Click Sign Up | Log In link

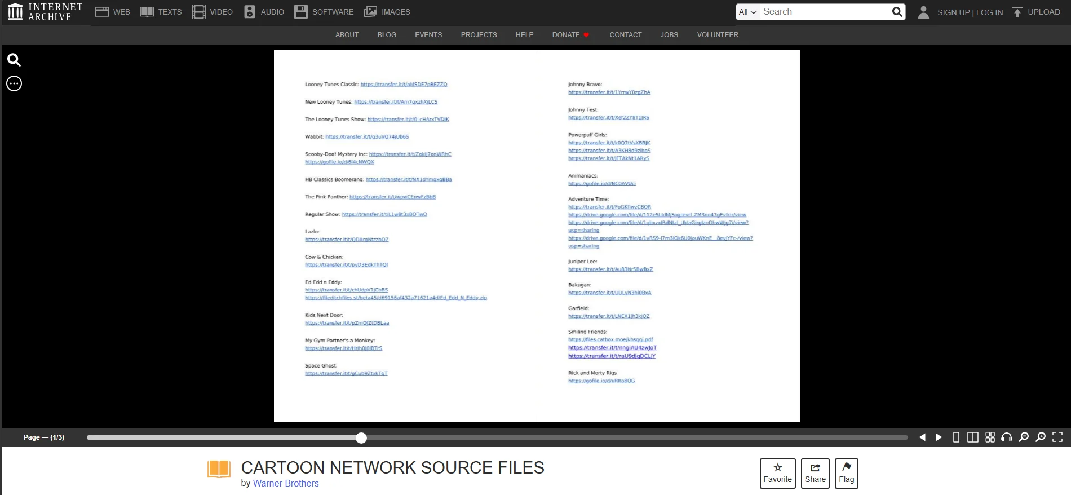[970, 12]
